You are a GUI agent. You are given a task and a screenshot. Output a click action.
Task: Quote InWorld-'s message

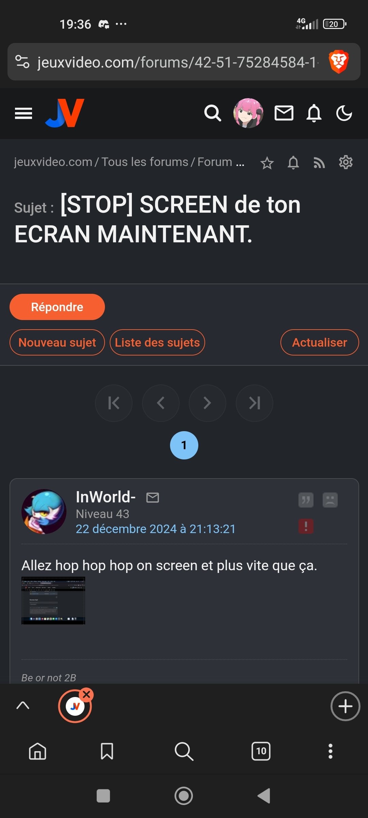point(306,500)
